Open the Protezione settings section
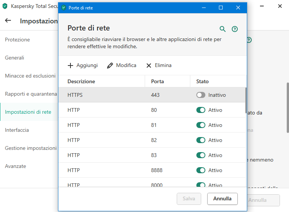Screen dimensions: 289x212 17,40
